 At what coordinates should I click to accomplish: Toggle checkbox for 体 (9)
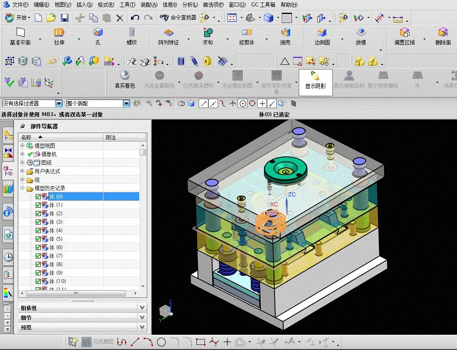pos(38,272)
